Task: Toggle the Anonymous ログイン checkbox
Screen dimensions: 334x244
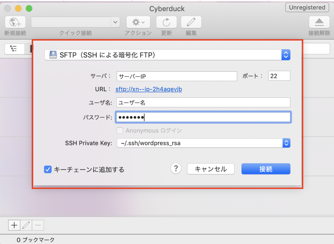Action: pyautogui.click(x=120, y=130)
